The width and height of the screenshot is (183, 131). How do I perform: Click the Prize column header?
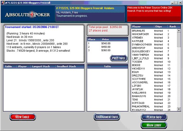pyautogui.click(x=114, y=39)
